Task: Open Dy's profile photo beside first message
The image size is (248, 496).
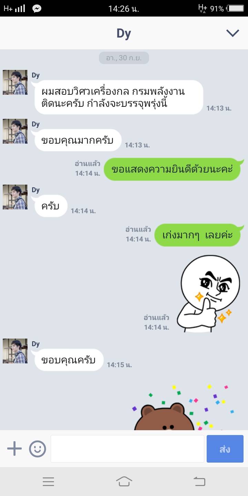Action: point(15,82)
